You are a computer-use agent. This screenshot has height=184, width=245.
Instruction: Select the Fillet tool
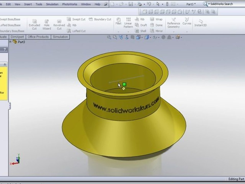click(x=118, y=21)
